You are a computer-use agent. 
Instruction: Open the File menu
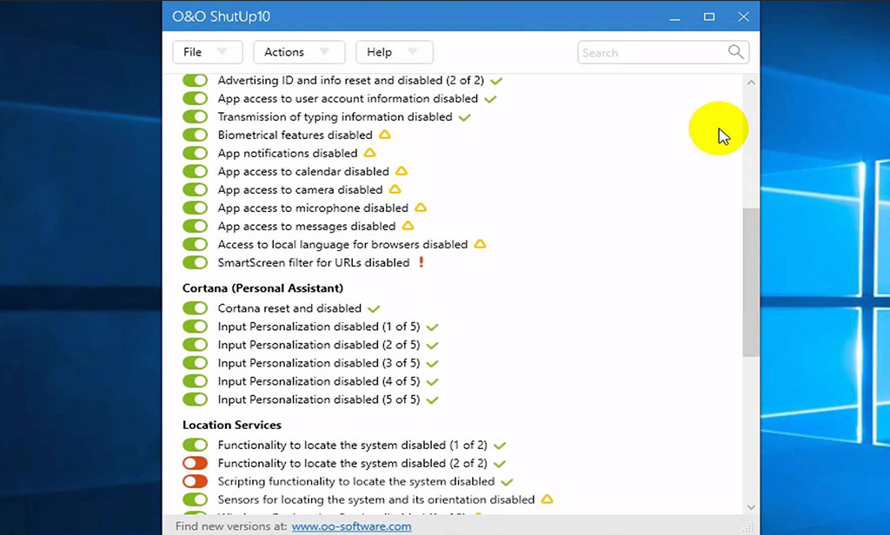(207, 52)
